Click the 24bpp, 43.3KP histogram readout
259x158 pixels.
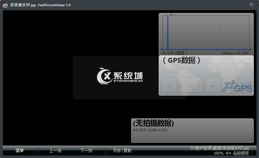click(x=235, y=53)
